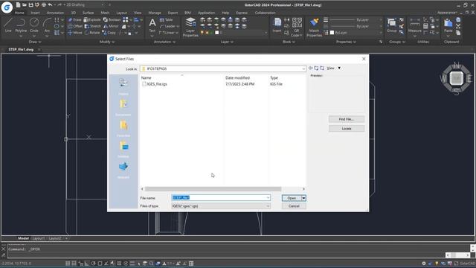This screenshot has height=268, width=476.
Task: Click the Collaboration ribbon tab
Action: [265, 13]
